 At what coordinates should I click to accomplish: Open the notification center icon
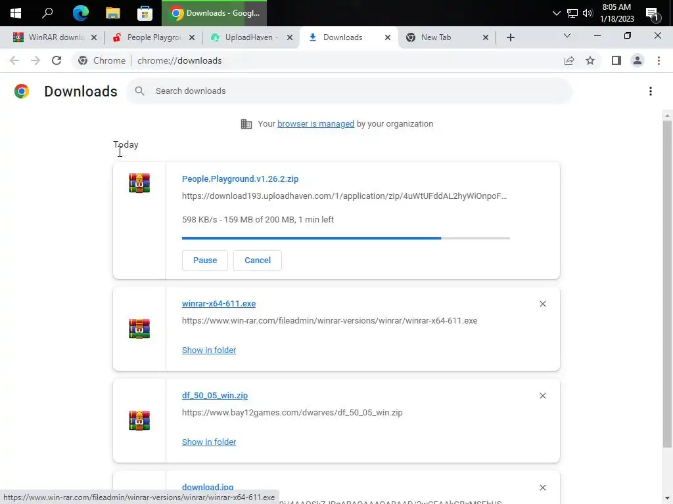(653, 14)
